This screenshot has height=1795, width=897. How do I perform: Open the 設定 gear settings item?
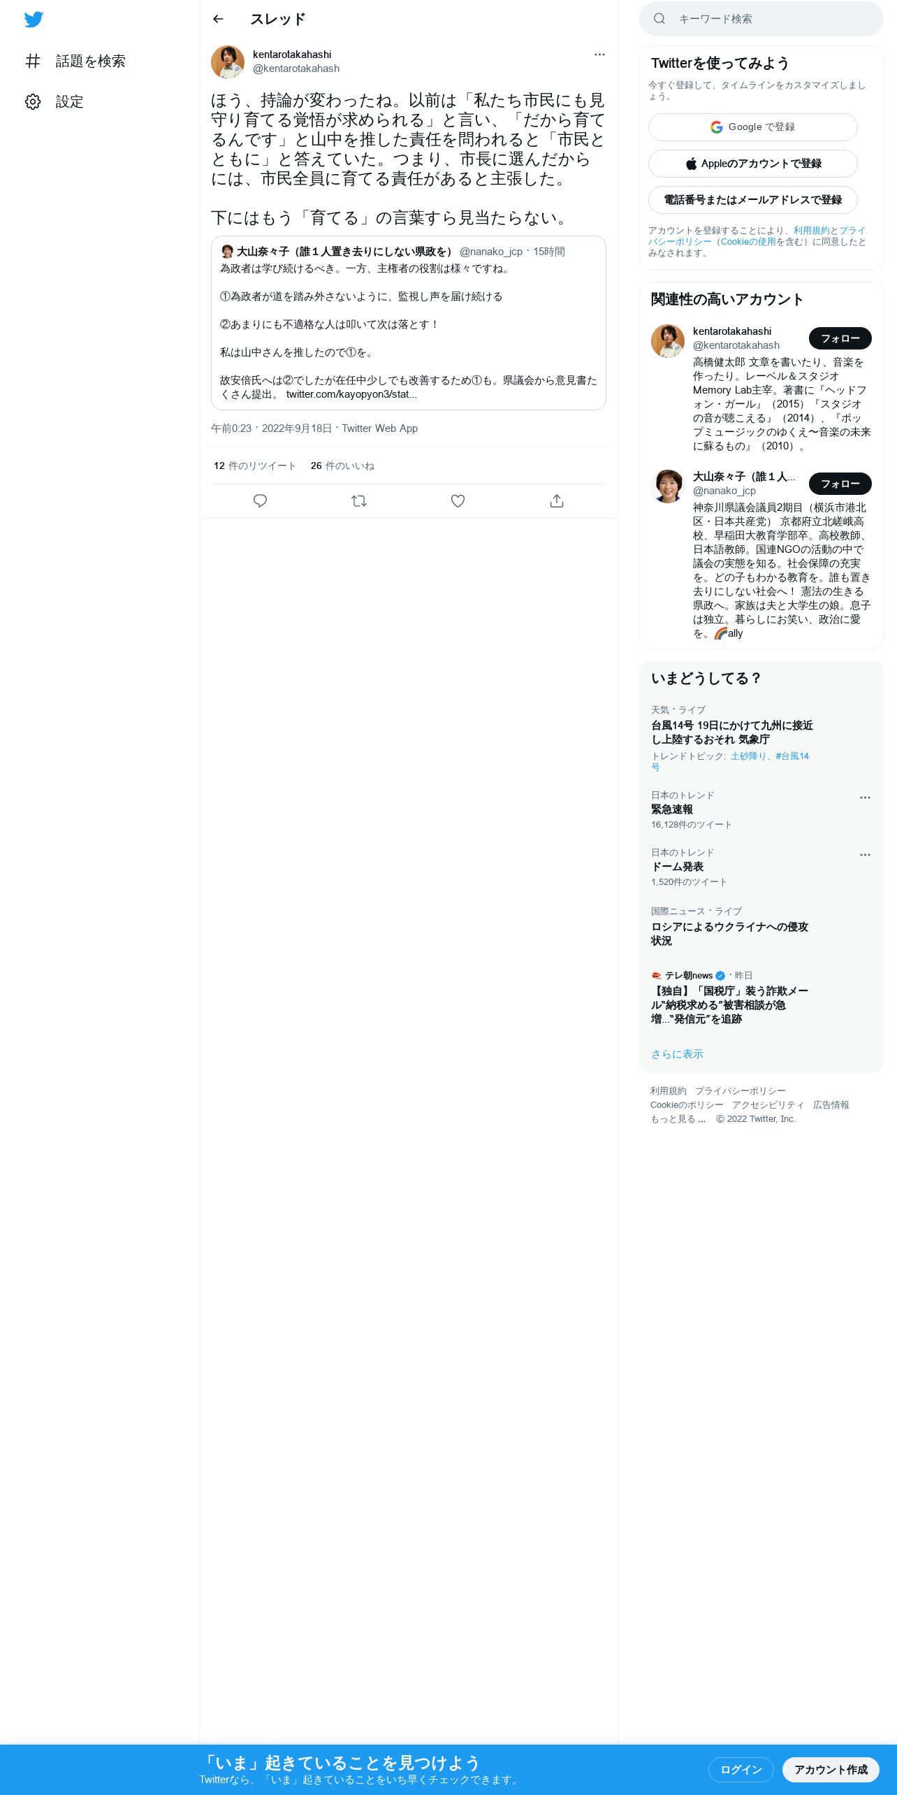(54, 102)
